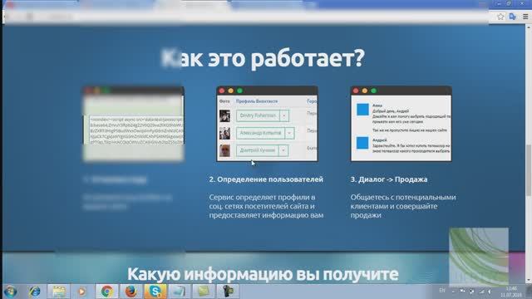
Task: Click the camera recorder icon in taskbar
Action: [x=228, y=292]
